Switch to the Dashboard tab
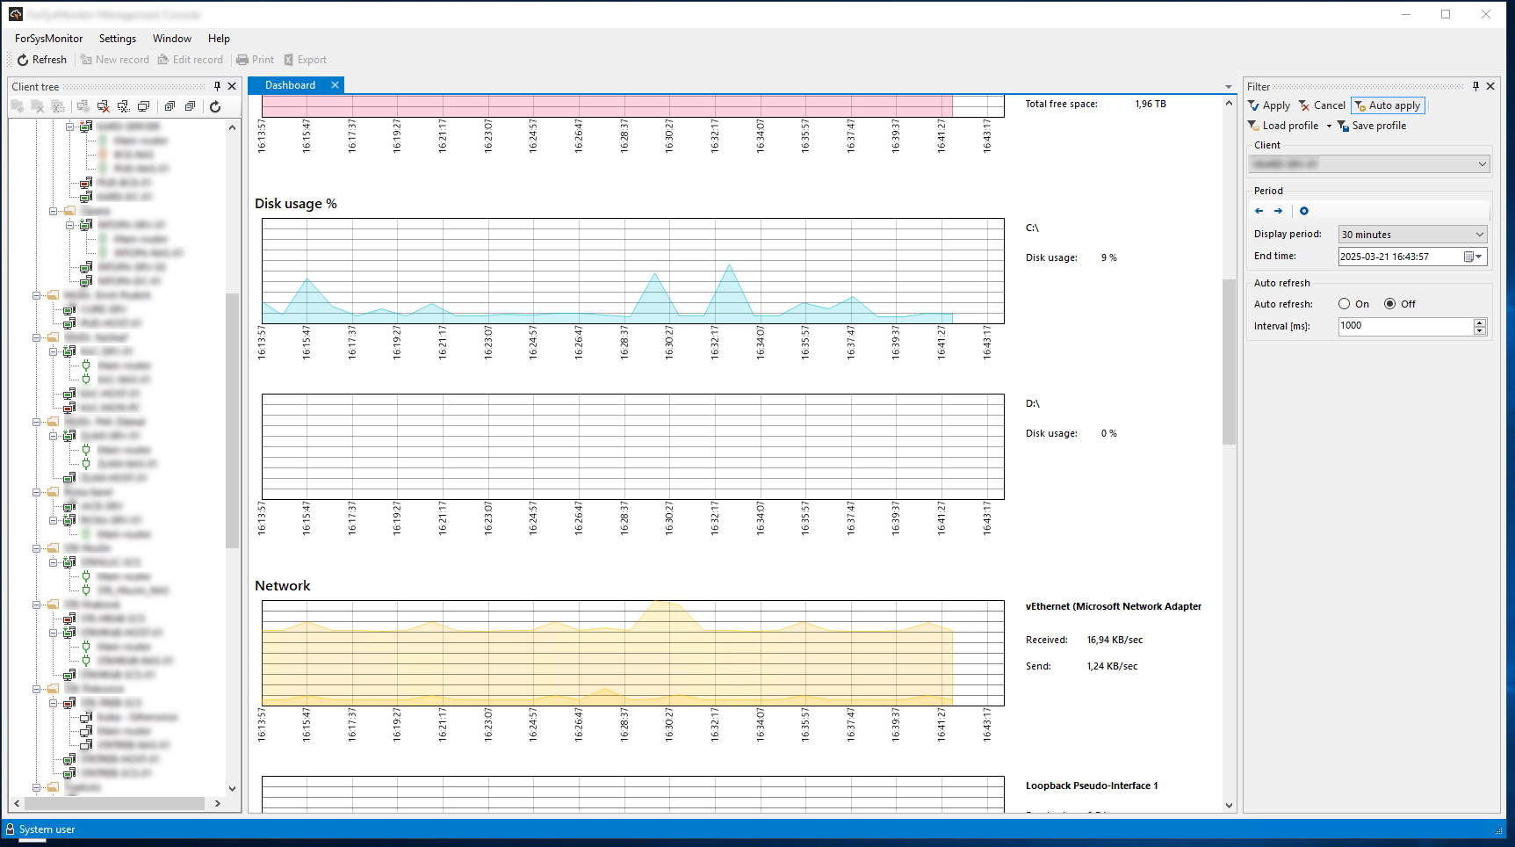 click(290, 85)
